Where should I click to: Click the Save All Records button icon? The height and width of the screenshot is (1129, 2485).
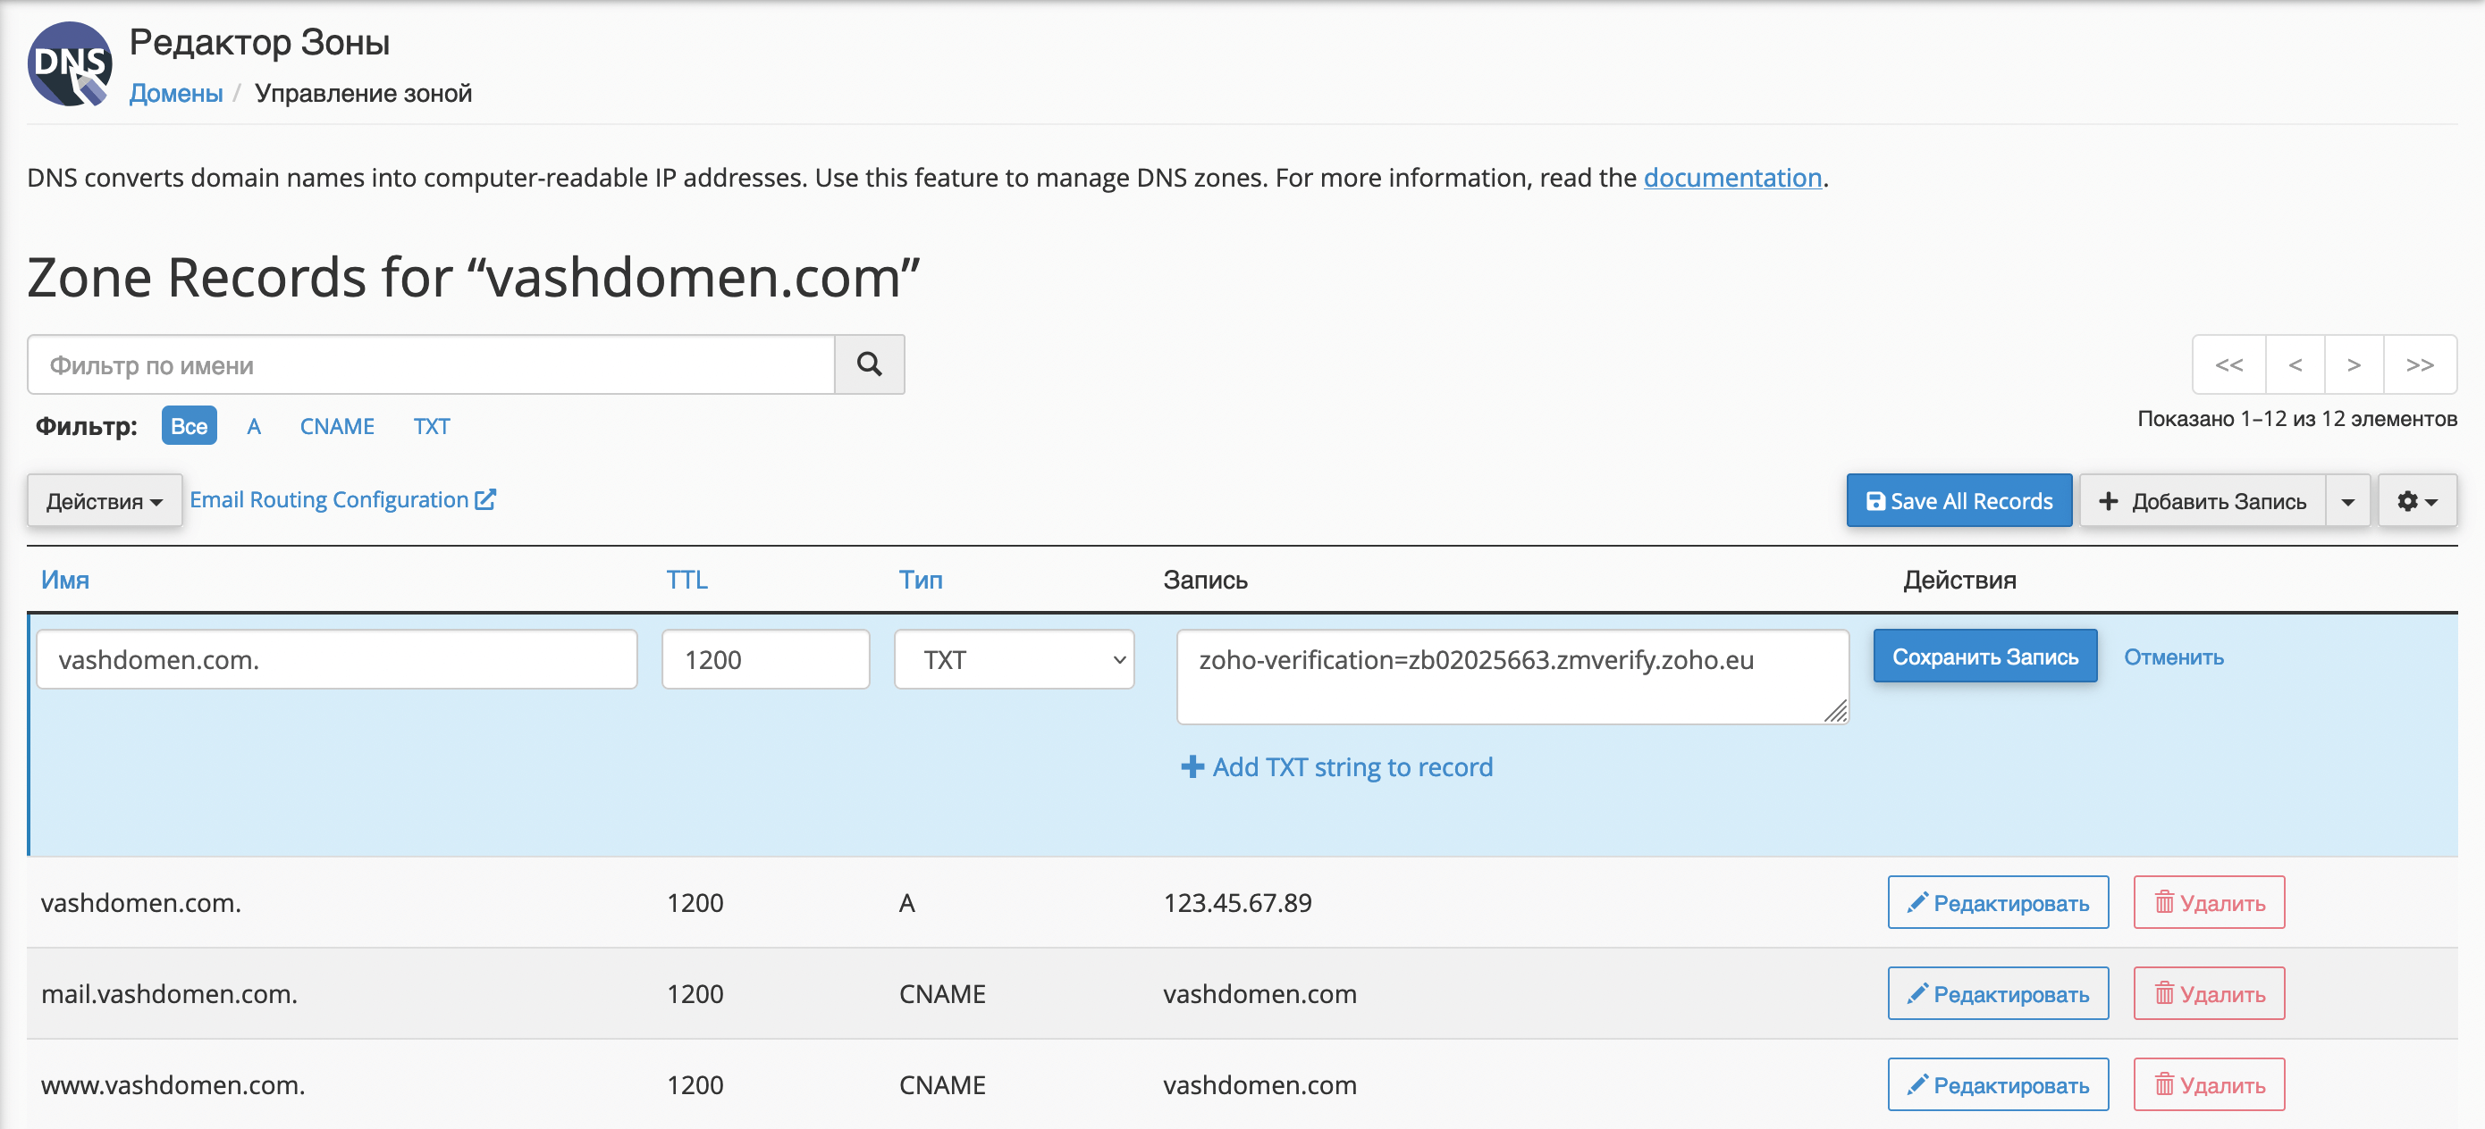pyautogui.click(x=1874, y=502)
